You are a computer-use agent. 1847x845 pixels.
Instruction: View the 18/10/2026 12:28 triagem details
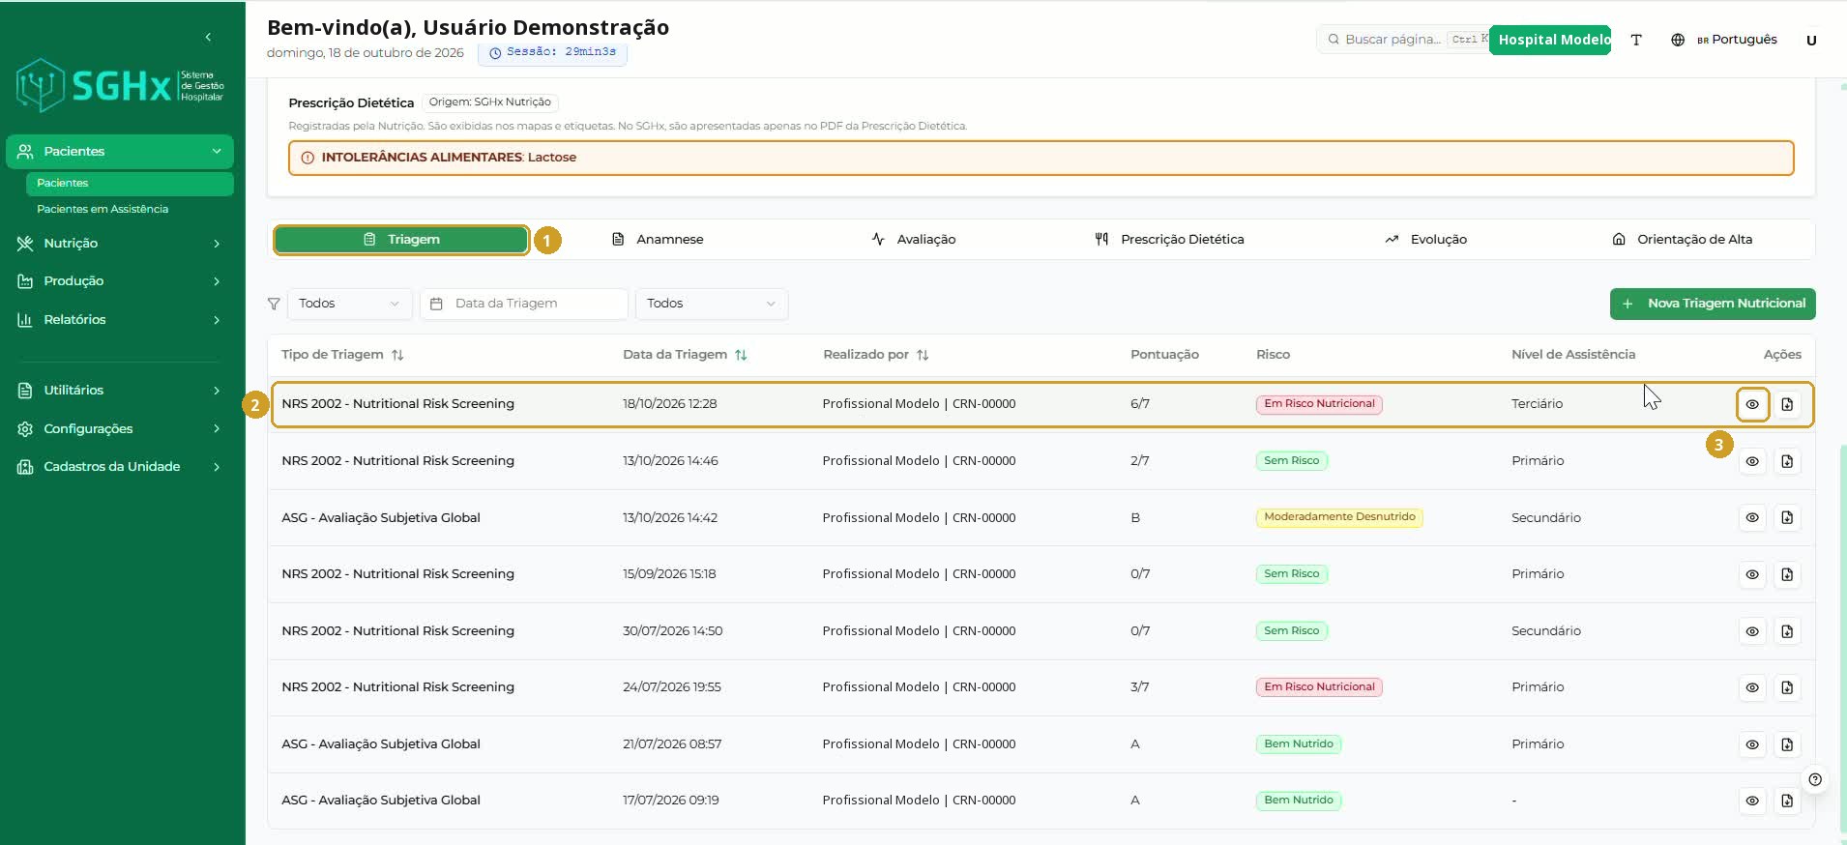[1752, 404]
